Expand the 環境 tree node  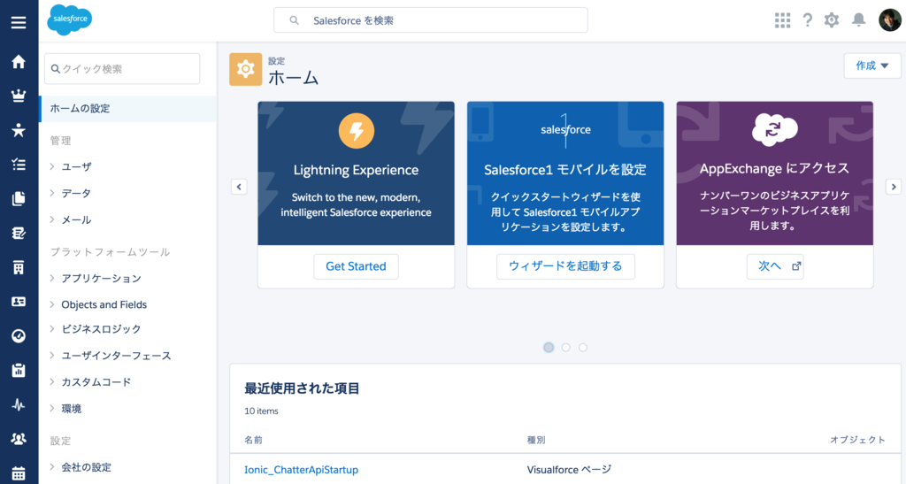(52, 408)
